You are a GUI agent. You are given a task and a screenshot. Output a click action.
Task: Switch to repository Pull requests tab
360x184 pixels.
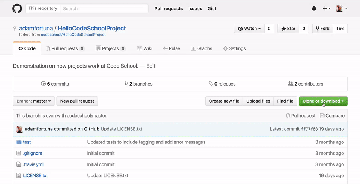65,48
